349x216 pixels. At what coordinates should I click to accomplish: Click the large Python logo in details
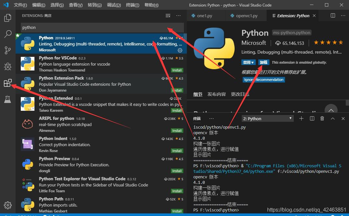point(214,48)
